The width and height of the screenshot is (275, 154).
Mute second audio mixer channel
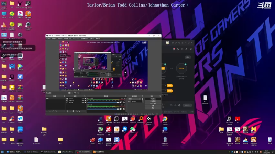pyautogui.click(x=121, y=109)
